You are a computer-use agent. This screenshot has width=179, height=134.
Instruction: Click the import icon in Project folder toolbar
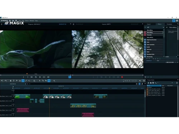[148, 83]
